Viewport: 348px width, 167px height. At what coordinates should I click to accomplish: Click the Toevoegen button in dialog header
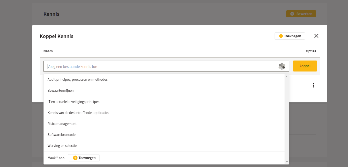290,36
